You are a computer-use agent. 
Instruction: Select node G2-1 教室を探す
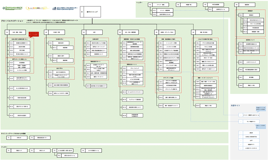[57, 43]
